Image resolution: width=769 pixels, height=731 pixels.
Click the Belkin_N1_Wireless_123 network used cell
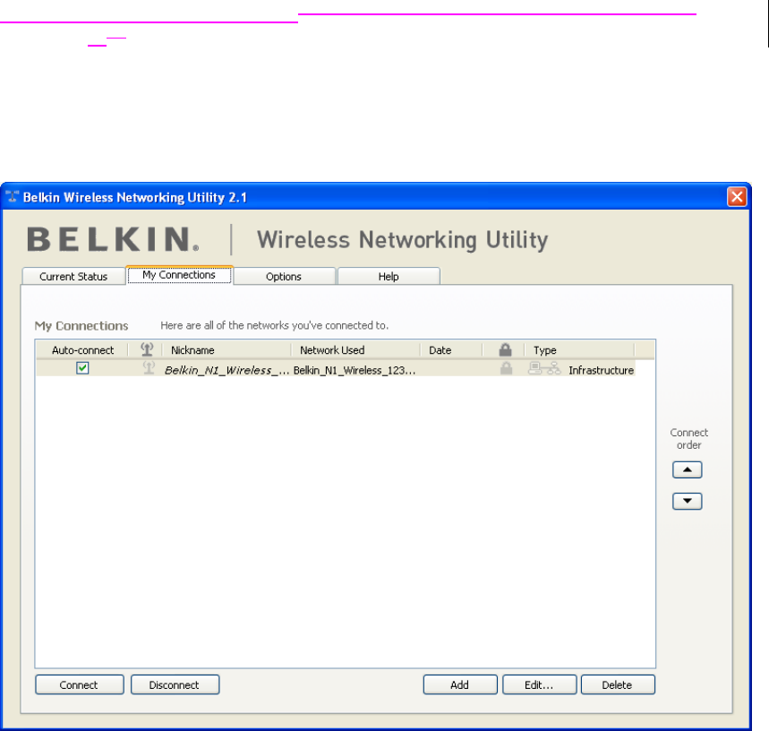click(355, 370)
